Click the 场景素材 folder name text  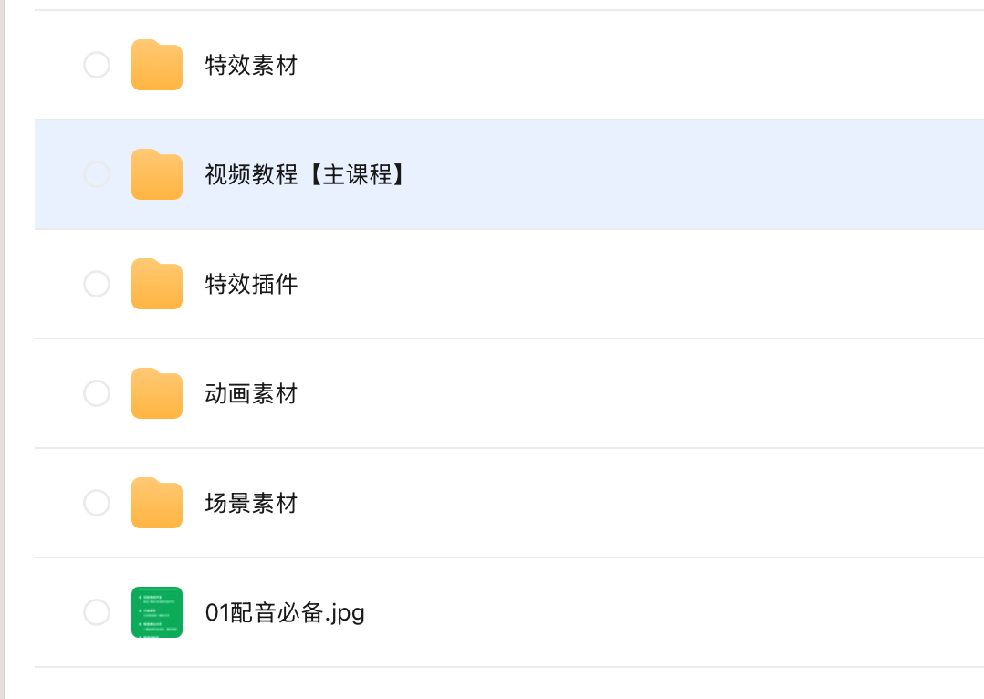click(x=251, y=503)
